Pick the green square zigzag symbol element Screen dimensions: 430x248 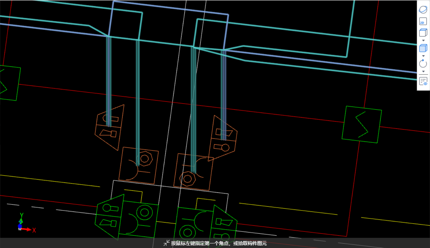coord(362,124)
